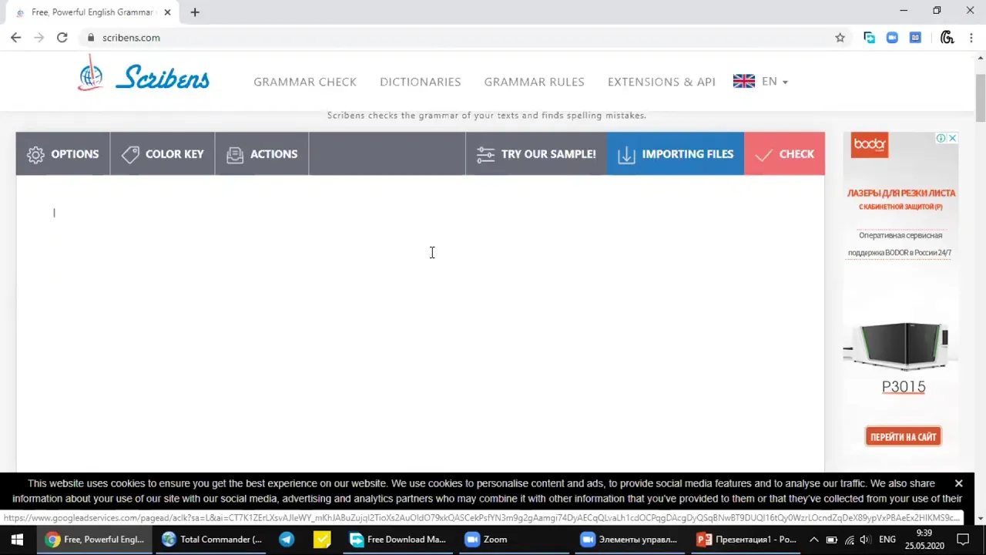Close the Bodor advertisement
Viewport: 986px width, 555px height.
point(953,138)
